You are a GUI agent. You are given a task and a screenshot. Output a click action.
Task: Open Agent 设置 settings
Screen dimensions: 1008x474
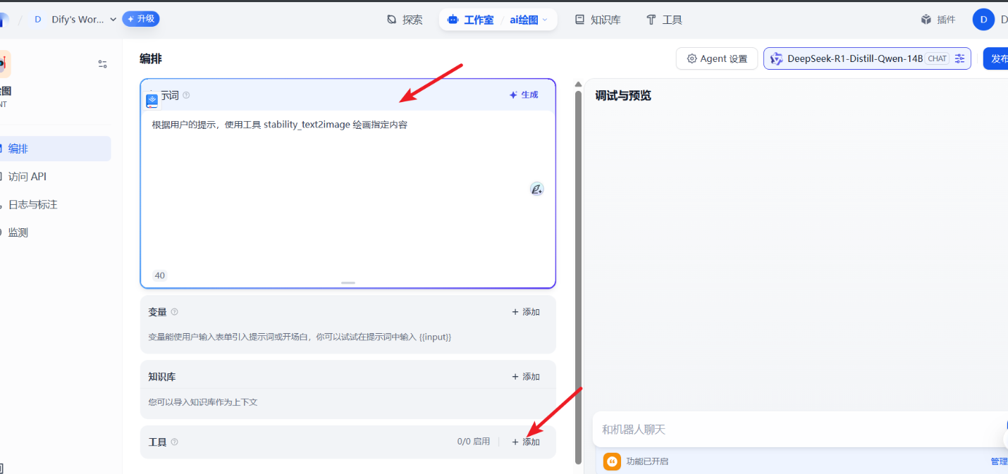tap(717, 58)
